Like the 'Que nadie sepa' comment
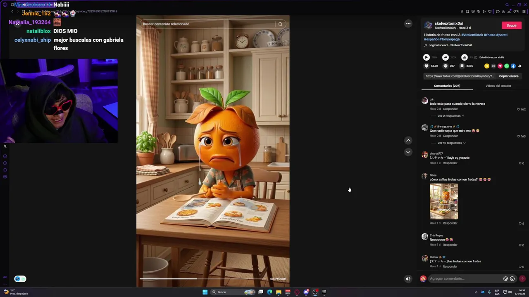529x297 pixels. [x=519, y=136]
